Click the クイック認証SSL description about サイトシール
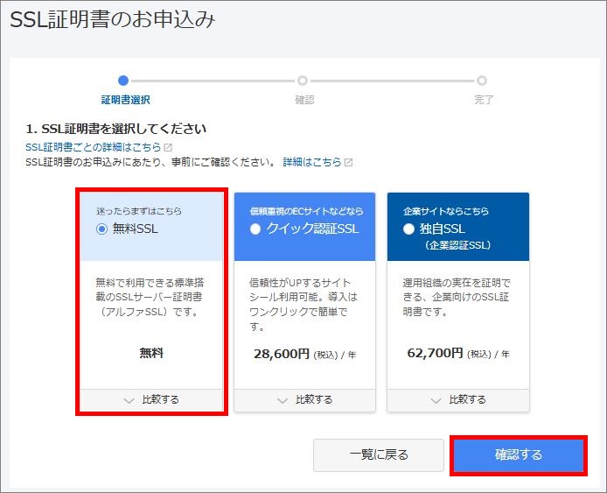The height and width of the screenshot is (493, 607). coord(303,305)
